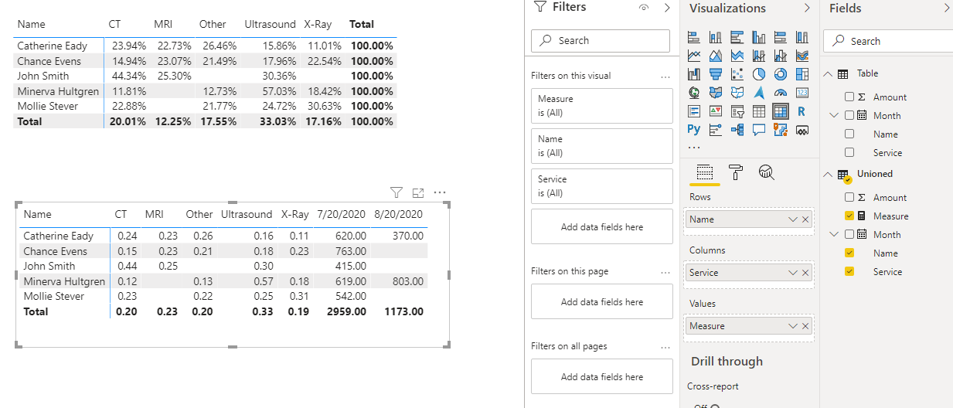The width and height of the screenshot is (953, 408).
Task: Open dropdown for Name in Rows well
Action: click(x=792, y=219)
